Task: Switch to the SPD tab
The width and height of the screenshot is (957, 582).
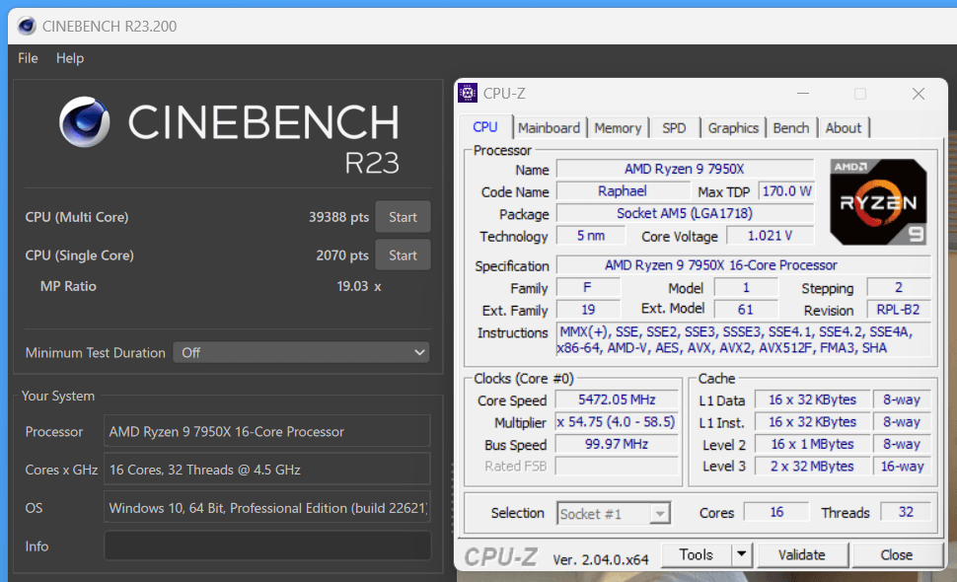Action: pos(674,127)
